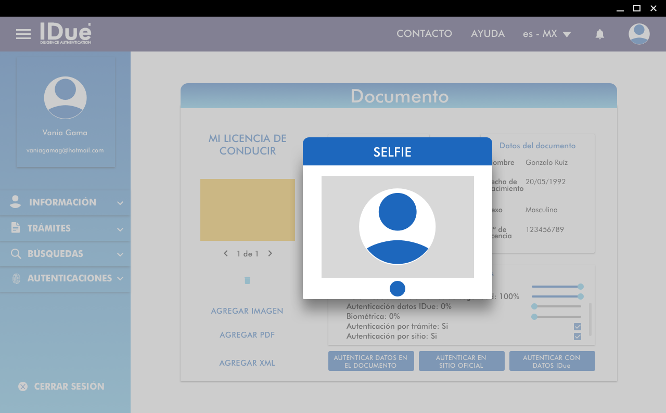Toggle Autenticación por sitio checkbox

pyautogui.click(x=578, y=337)
